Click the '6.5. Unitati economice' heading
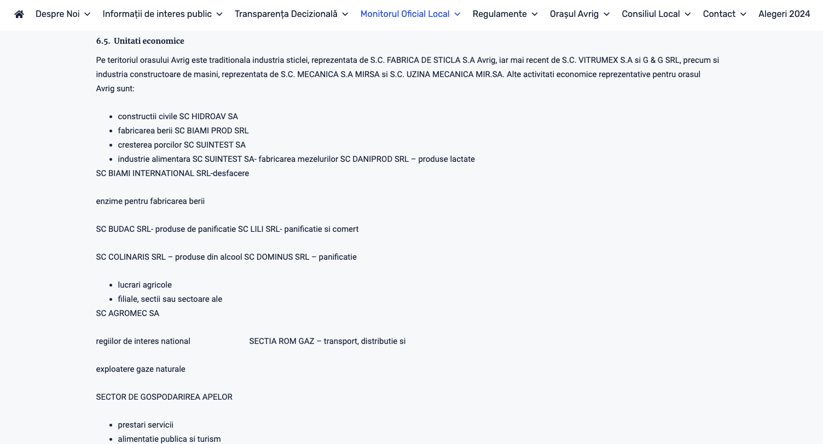This screenshot has height=444, width=823. point(140,41)
